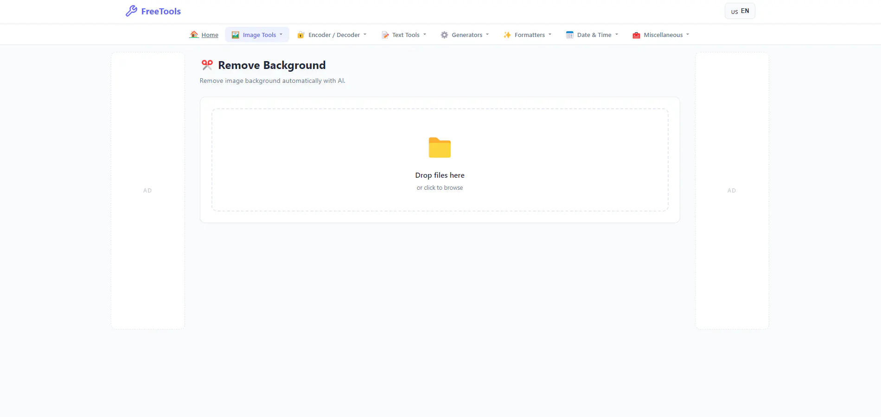Expand the Image Tools dropdown arrow

pos(281,35)
